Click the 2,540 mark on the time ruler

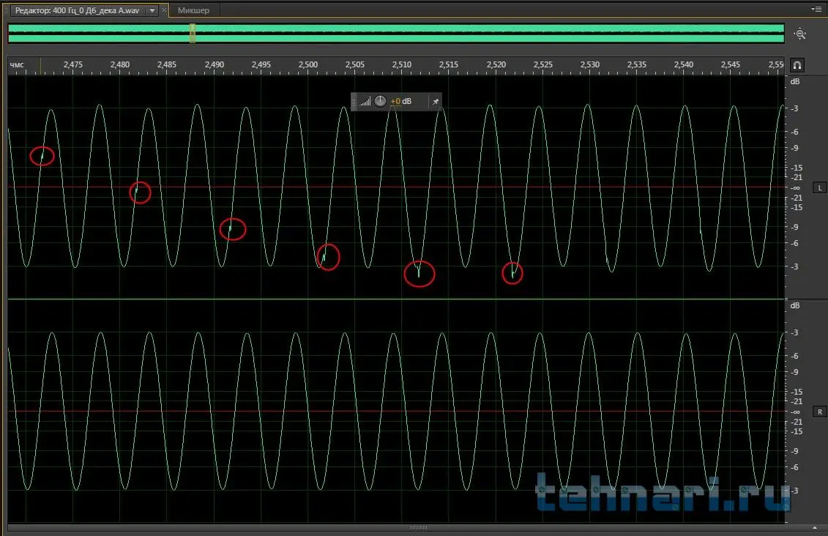(684, 64)
